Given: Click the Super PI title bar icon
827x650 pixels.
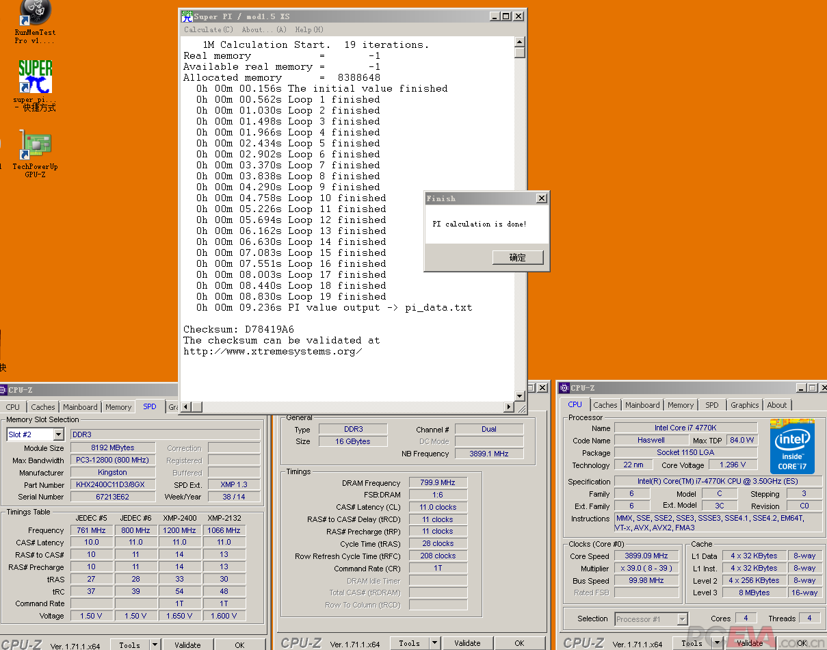Looking at the screenshot, I should coord(186,16).
